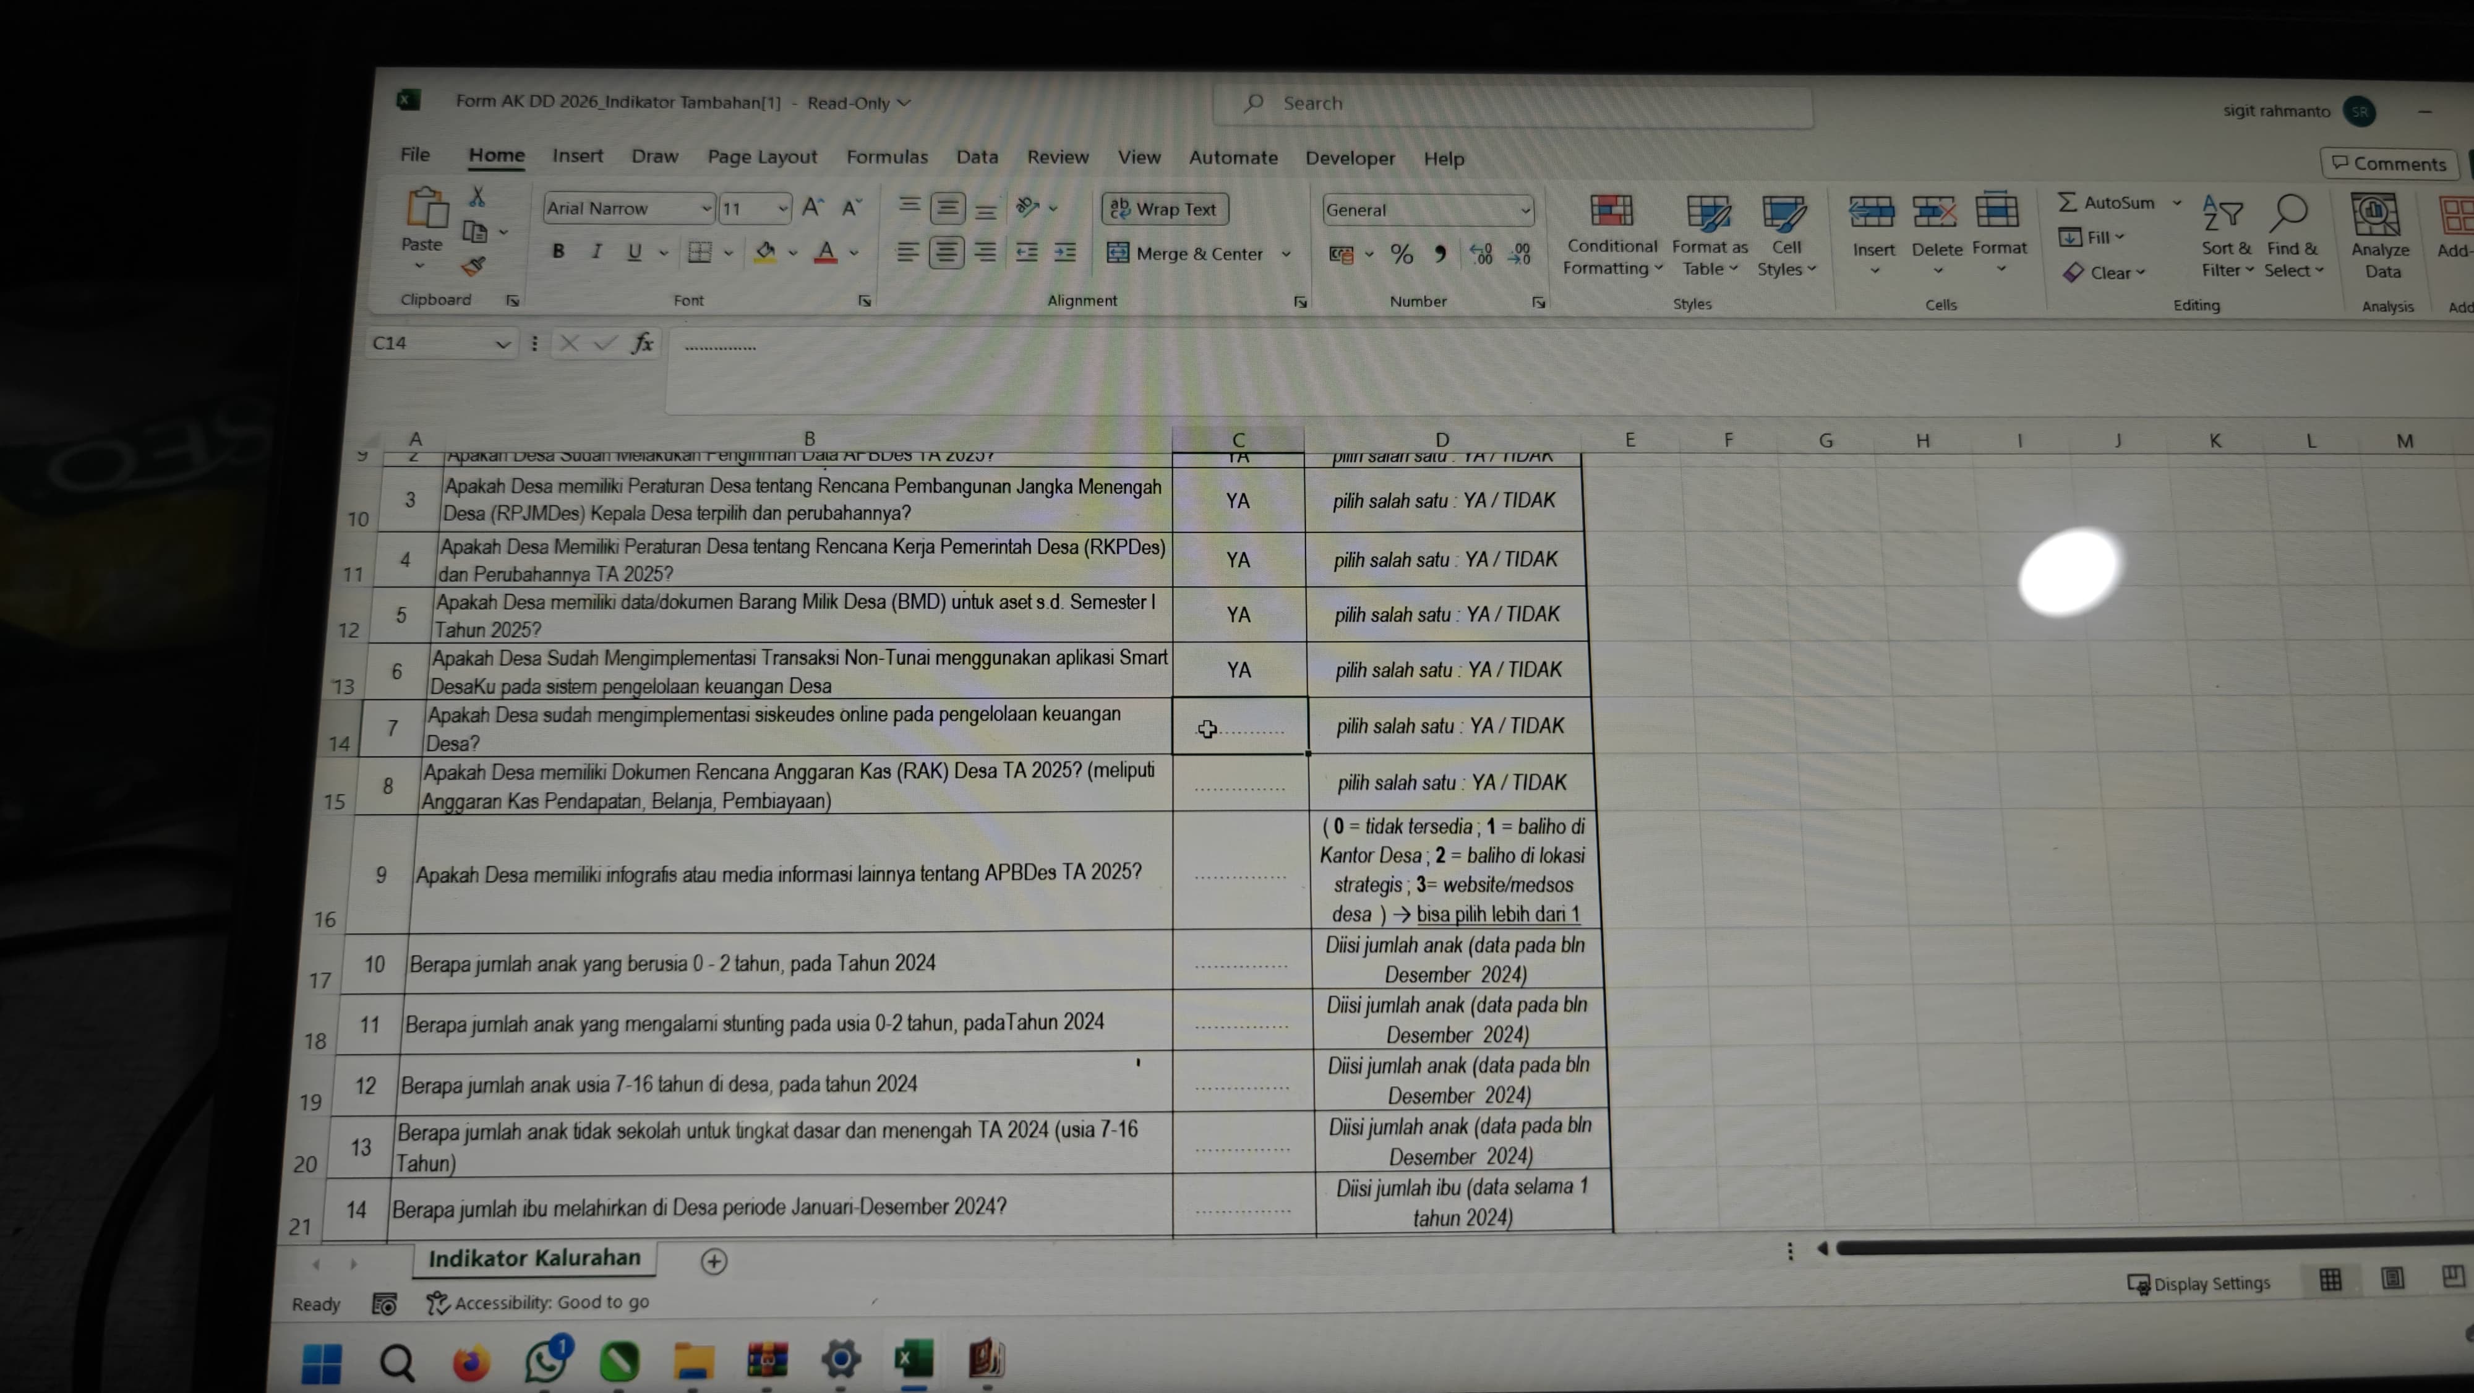Increase font size with the large A icon
This screenshot has width=2474, height=1393.
point(813,207)
